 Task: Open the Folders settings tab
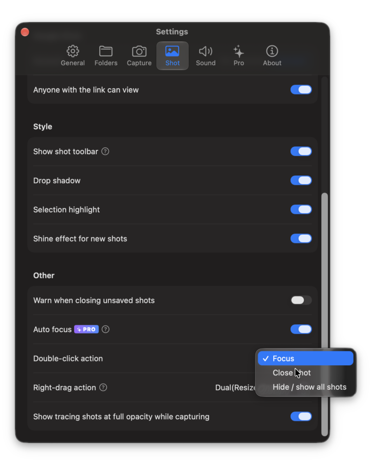106,56
